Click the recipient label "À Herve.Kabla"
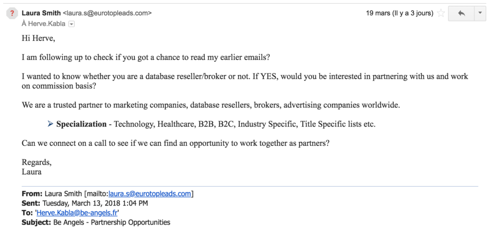Viewport: 491px width, 228px height. click(x=44, y=24)
